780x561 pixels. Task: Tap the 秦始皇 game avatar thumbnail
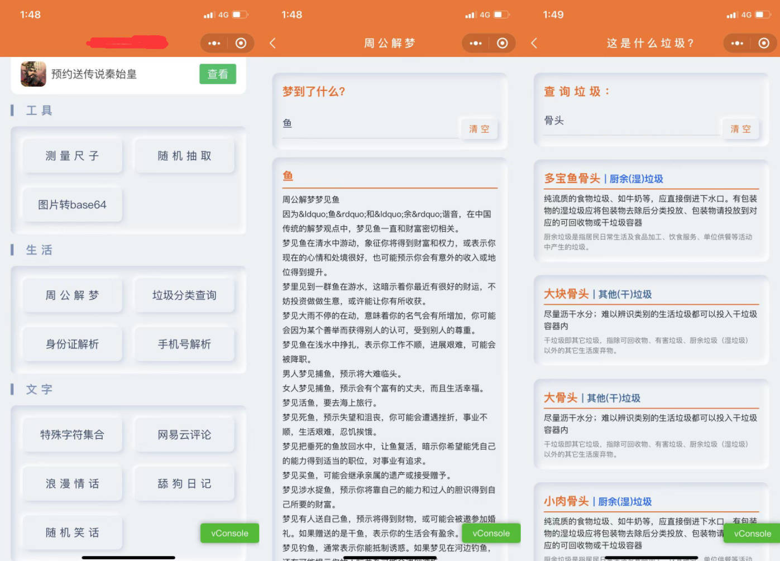(x=34, y=74)
